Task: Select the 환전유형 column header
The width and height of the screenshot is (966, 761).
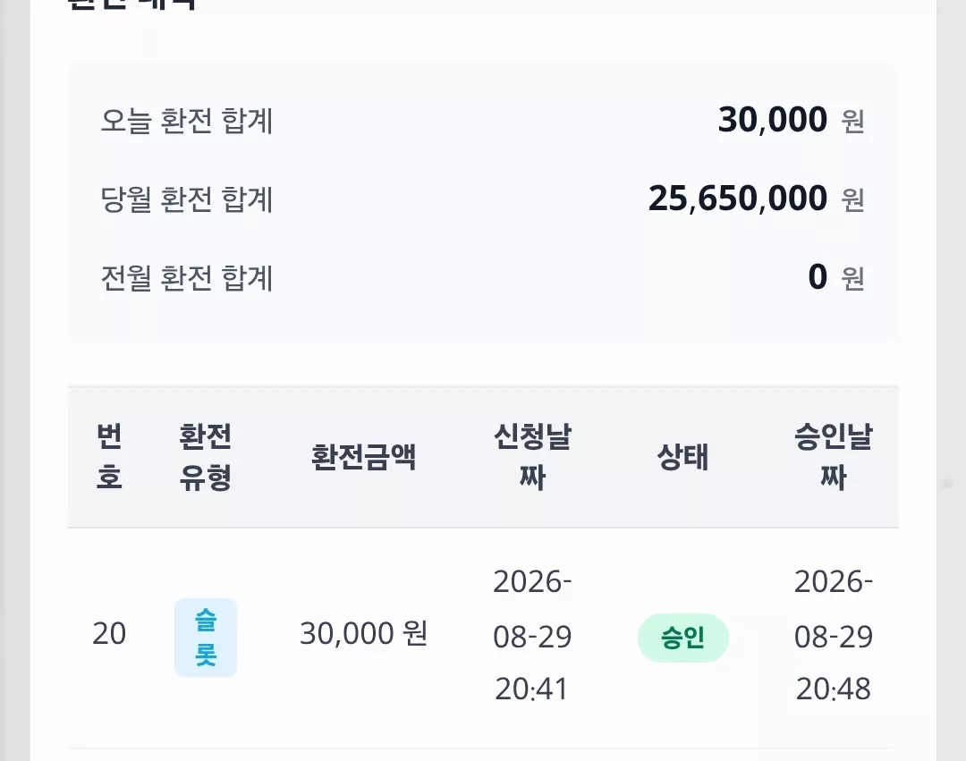Action: point(205,456)
